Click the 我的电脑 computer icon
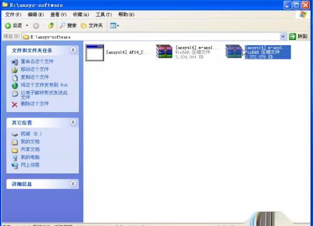 14,158
